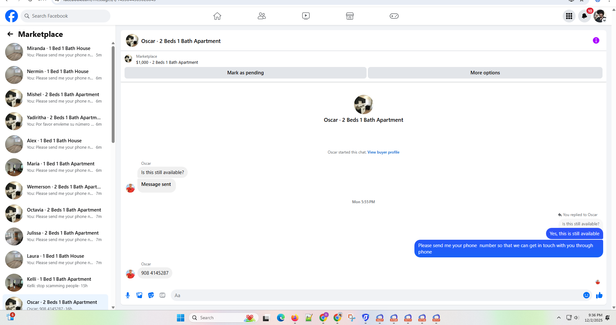Viewport: 616px width, 325px height.
Task: Open the Gaming tab icon
Action: [x=394, y=16]
